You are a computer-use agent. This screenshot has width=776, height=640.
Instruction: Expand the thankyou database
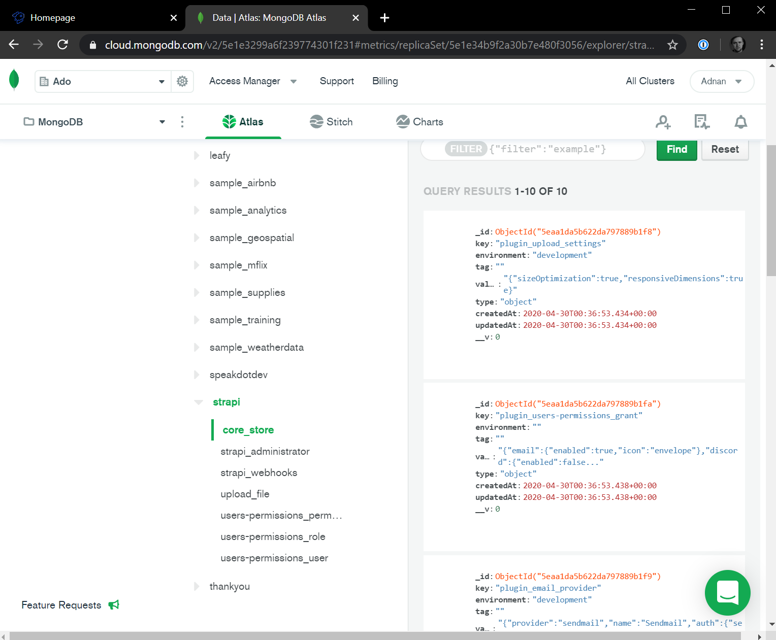tap(197, 586)
